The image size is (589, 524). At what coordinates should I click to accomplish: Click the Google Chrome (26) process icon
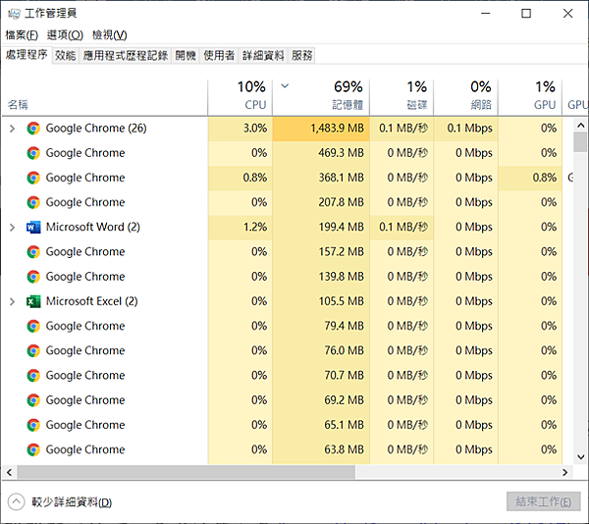[x=33, y=129]
